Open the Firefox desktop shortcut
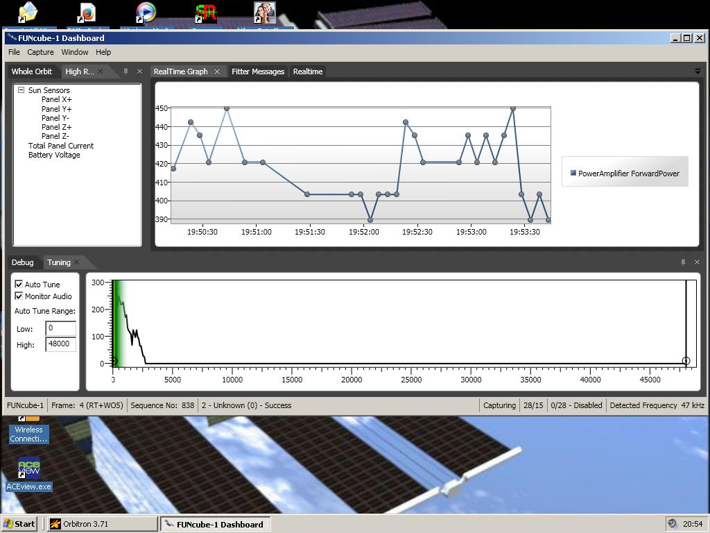710x533 pixels. coord(87,13)
